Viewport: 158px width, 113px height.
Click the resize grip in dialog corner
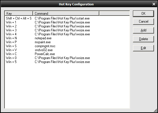click(x=155, y=110)
